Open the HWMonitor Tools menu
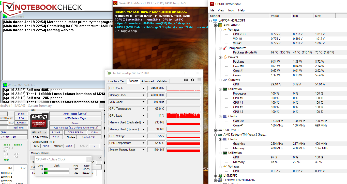The width and height of the screenshot is (347, 184). pyautogui.click(x=231, y=10)
